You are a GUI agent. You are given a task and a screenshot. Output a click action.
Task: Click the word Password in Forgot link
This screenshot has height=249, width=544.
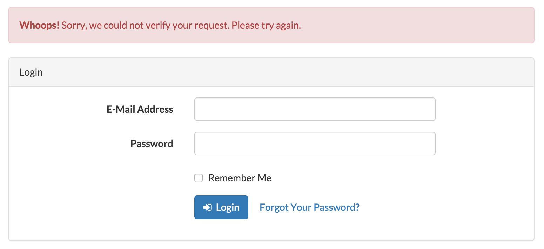coord(336,207)
